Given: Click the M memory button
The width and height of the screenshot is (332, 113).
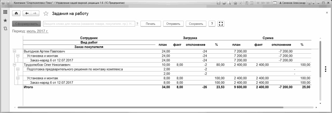Looking at the screenshot, I should pos(258,3).
